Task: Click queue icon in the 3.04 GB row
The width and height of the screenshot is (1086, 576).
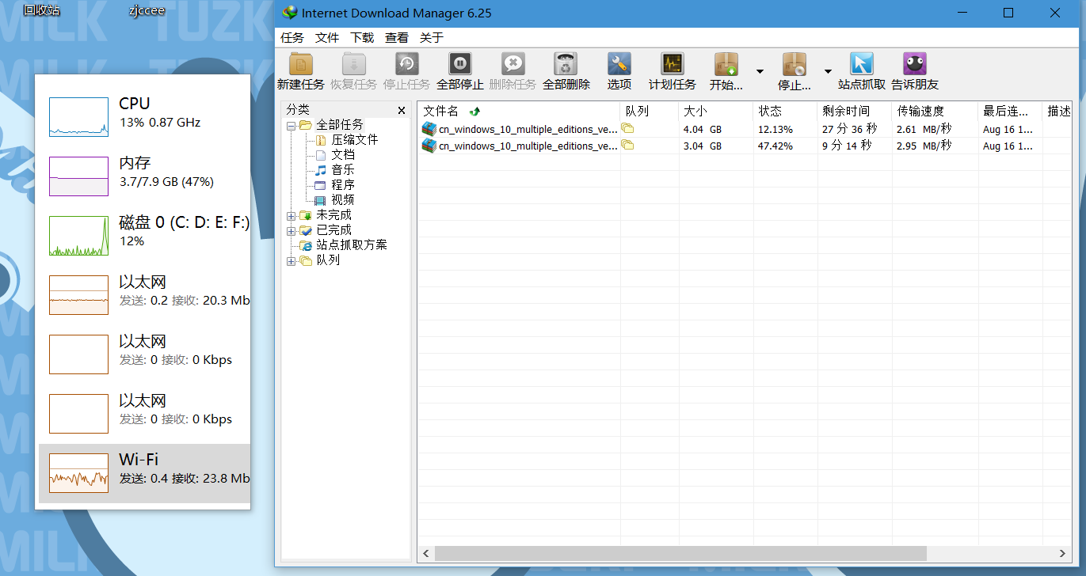Action: [627, 145]
